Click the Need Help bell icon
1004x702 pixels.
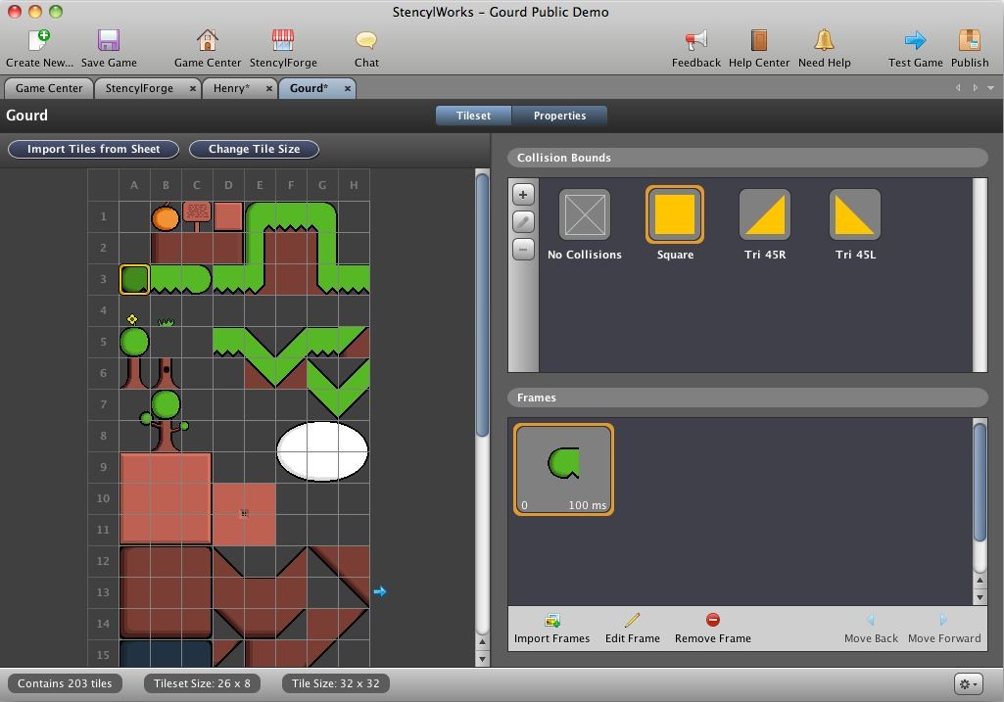pos(824,40)
